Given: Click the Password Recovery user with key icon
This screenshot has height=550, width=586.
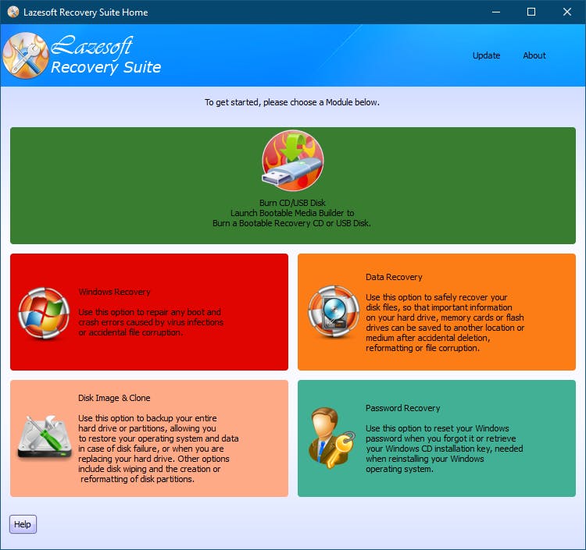Looking at the screenshot, I should (332, 438).
